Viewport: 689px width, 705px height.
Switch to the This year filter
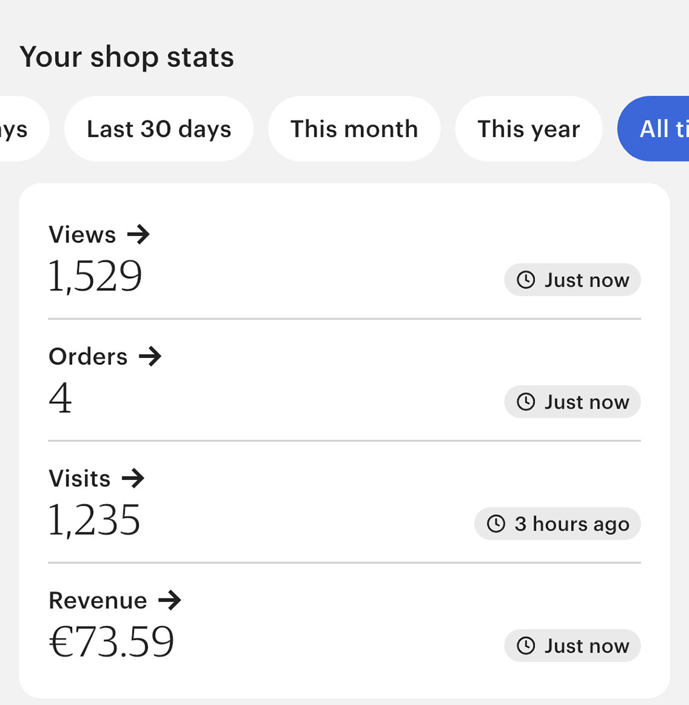click(x=528, y=129)
